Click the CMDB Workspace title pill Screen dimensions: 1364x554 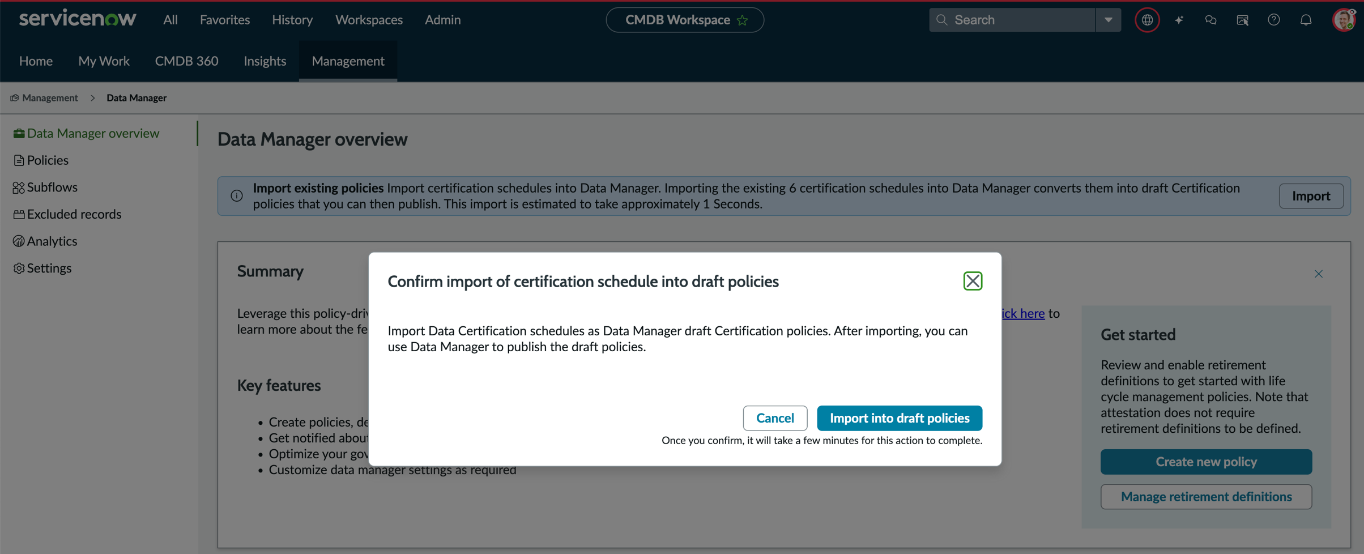tap(685, 20)
